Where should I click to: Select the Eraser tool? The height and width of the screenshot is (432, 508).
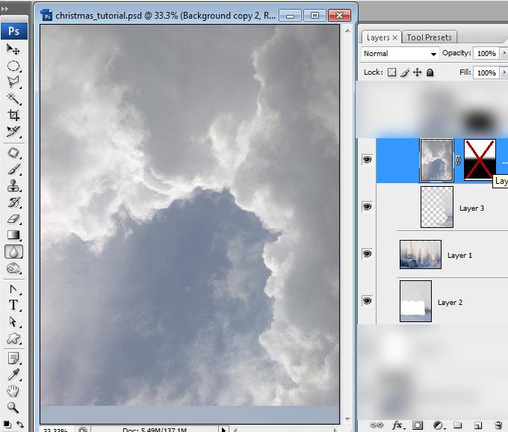[13, 219]
